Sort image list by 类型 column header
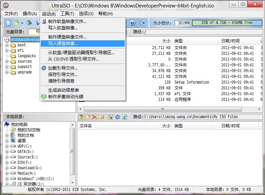This screenshot has height=195, width=265. [192, 41]
